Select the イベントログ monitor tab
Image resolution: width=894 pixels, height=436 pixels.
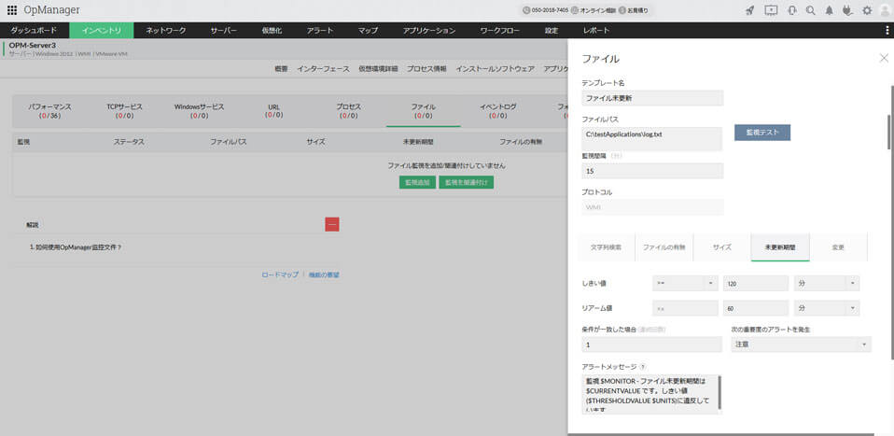click(497, 111)
